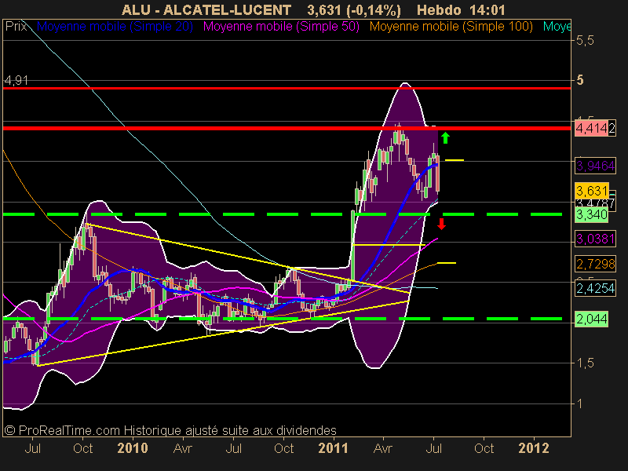
Task: Click the green 3,340 level tag
Action: click(x=592, y=214)
